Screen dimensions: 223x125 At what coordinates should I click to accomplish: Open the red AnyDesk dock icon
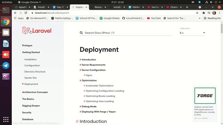coord(6,55)
